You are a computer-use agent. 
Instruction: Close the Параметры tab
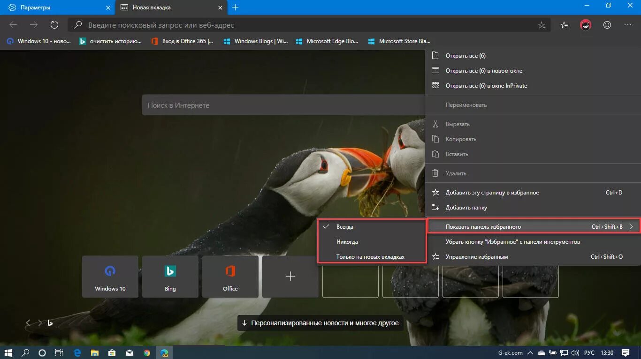point(108,7)
